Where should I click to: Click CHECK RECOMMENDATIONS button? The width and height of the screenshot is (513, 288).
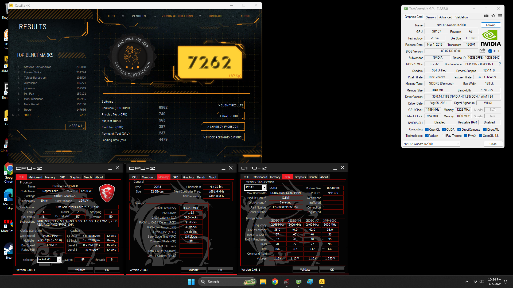(223, 137)
